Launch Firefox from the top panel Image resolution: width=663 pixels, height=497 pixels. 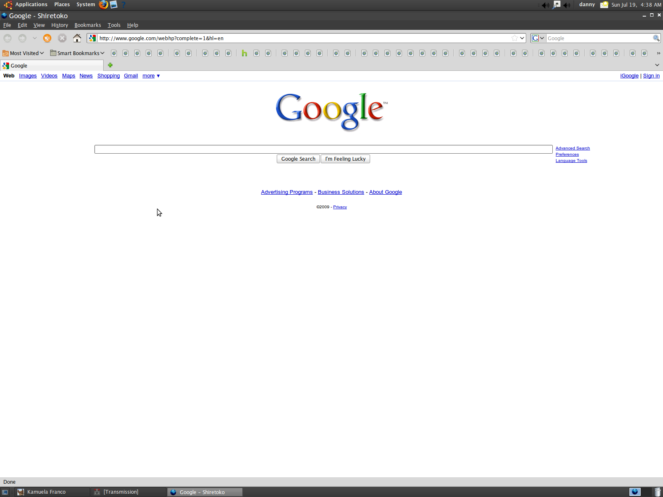pyautogui.click(x=104, y=5)
